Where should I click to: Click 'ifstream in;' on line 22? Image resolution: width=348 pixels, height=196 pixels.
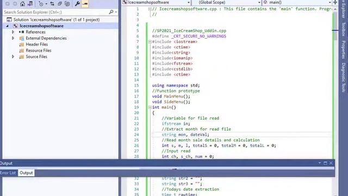[176, 124]
